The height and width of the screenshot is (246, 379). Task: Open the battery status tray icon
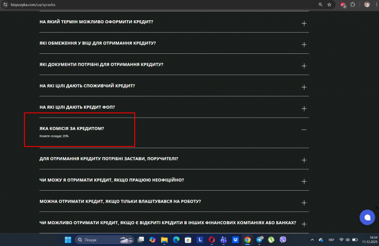point(355,240)
